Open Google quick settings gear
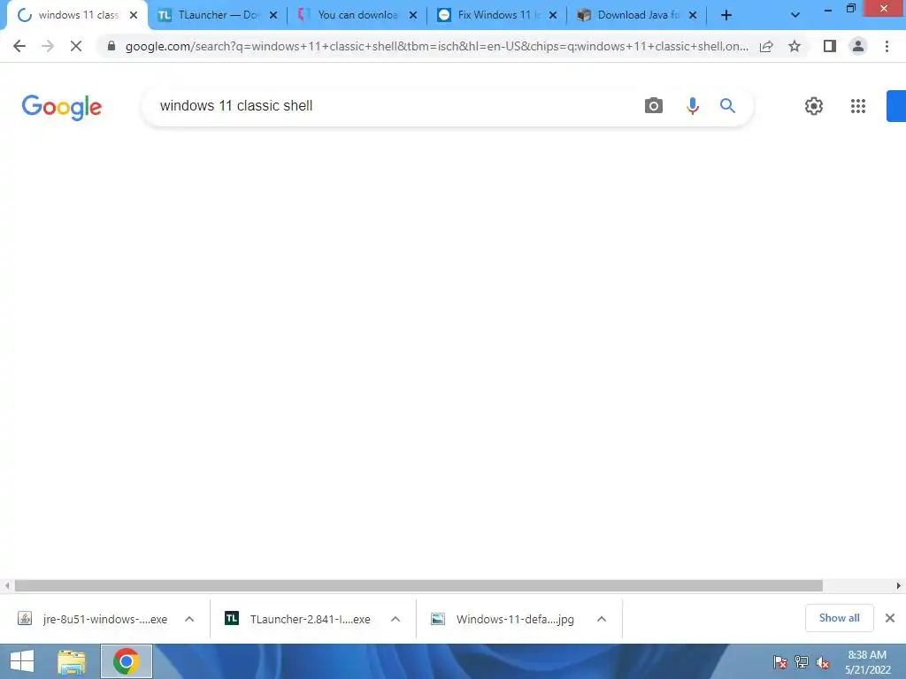The image size is (906, 679). pos(814,106)
